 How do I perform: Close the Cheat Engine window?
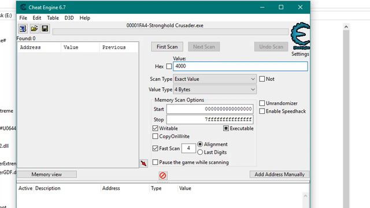[300, 8]
